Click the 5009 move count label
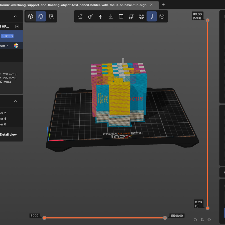Image resolution: width=225 pixels, height=225 pixels. pos(34,216)
